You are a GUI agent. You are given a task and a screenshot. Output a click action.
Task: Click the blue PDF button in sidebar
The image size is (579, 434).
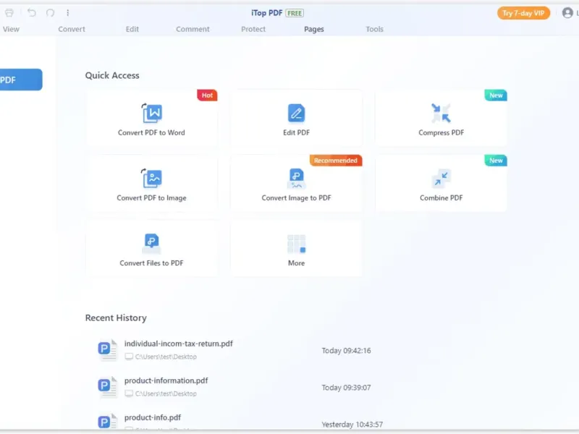(21, 80)
